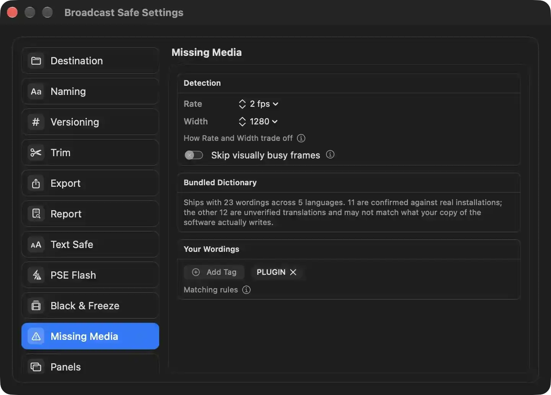Select the Missing Media sidebar item
This screenshot has width=551, height=395.
90,336
